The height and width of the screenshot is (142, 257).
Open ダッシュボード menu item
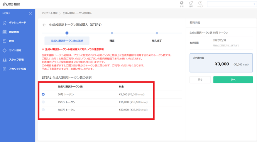pyautogui.click(x=17, y=23)
